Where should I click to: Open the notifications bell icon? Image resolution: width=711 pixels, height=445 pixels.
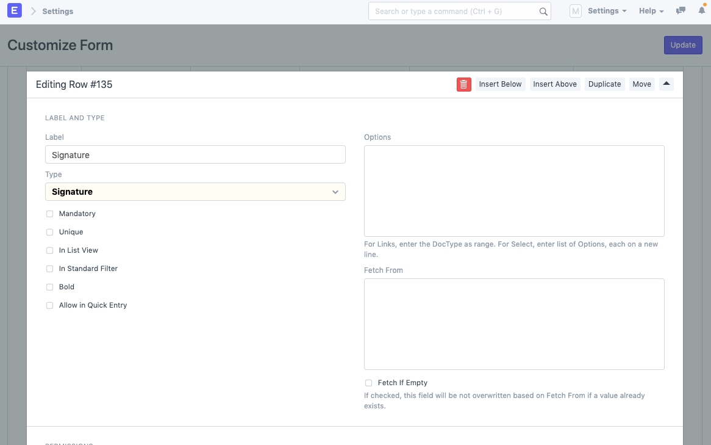point(701,11)
